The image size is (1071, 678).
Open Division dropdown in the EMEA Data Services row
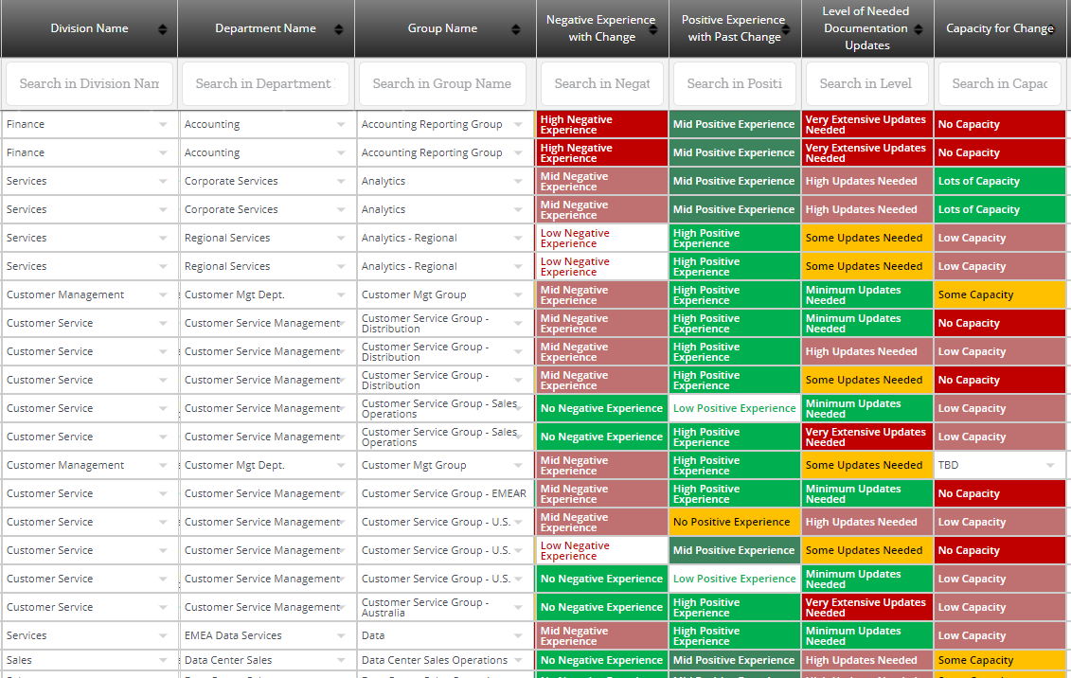click(163, 635)
